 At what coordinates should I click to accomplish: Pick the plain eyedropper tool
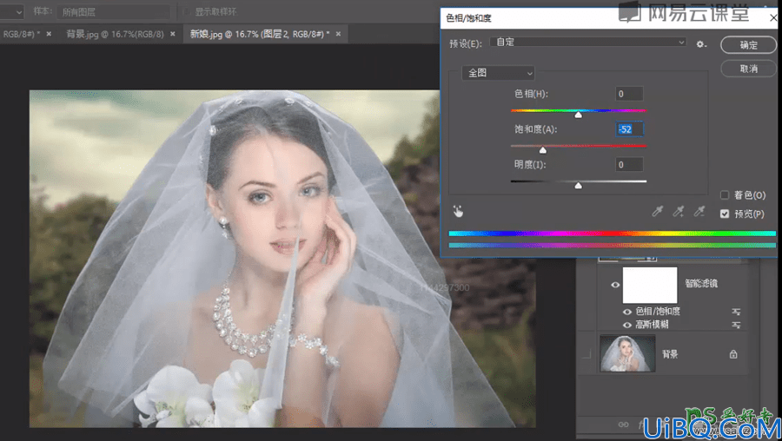[658, 212]
